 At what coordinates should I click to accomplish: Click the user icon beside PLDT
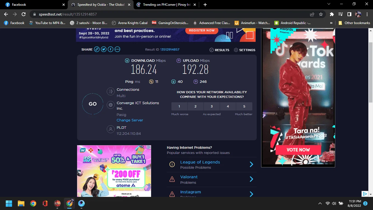[111, 129]
